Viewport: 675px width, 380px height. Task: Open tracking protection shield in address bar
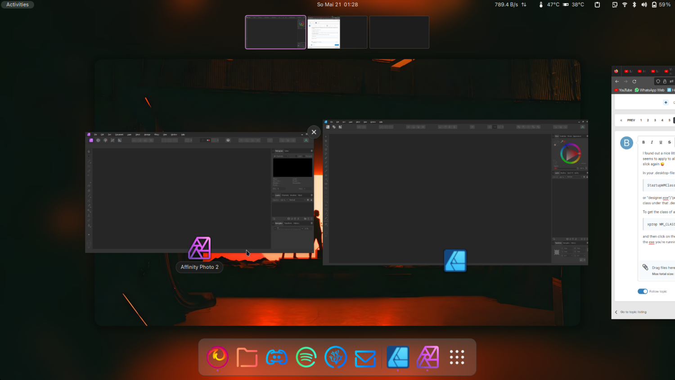pos(657,81)
